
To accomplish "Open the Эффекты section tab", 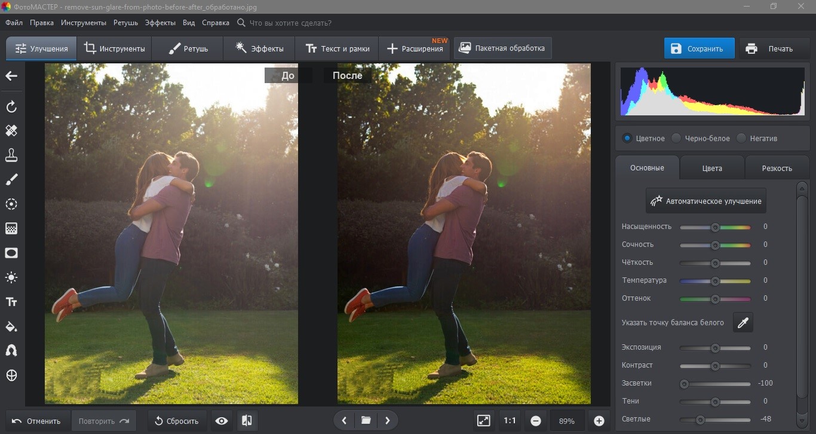I will point(259,48).
